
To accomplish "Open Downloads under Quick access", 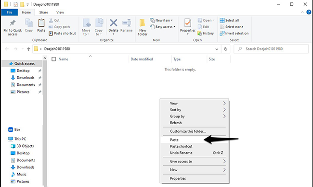I will coord(26,78).
